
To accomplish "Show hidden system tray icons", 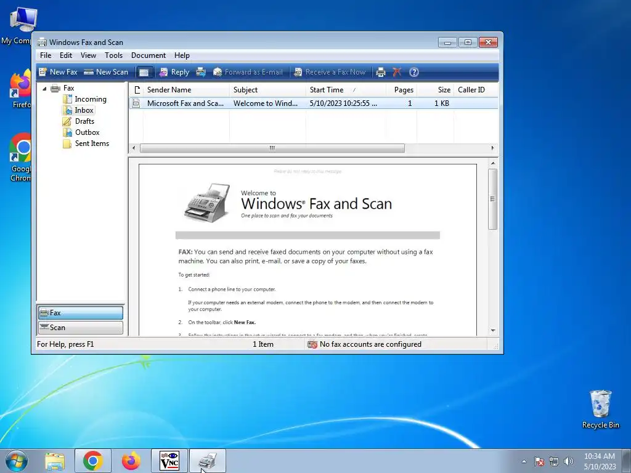I will (524, 461).
